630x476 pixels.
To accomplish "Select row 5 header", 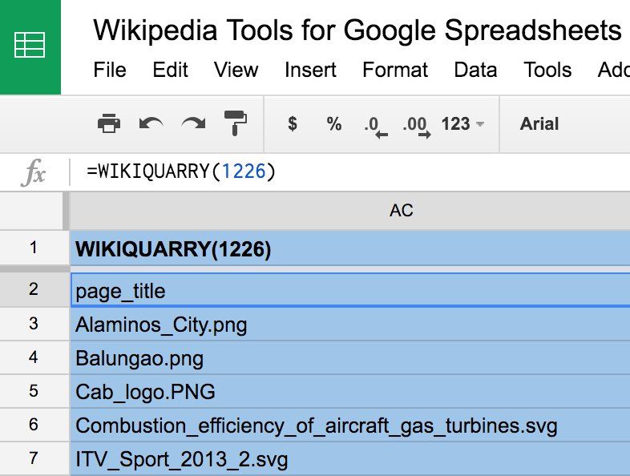I will [x=33, y=391].
